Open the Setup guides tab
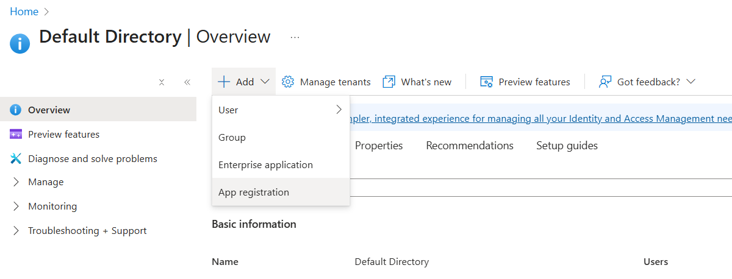This screenshot has height=279, width=732. coord(567,146)
